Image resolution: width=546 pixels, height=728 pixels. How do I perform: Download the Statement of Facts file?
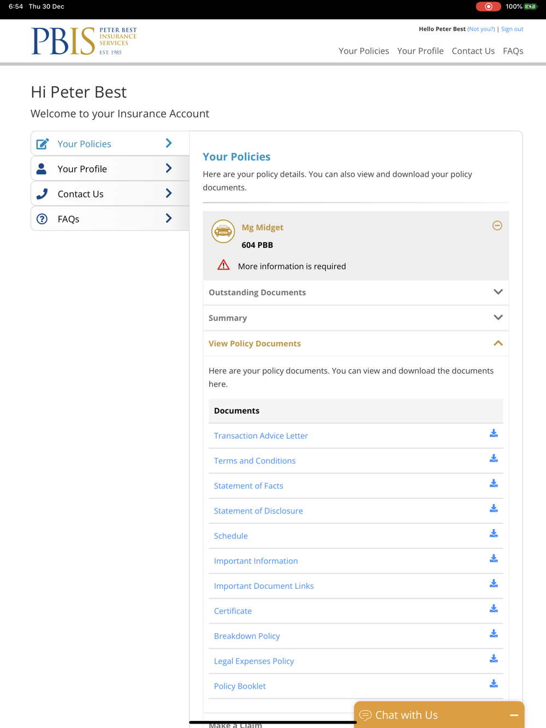pos(494,484)
